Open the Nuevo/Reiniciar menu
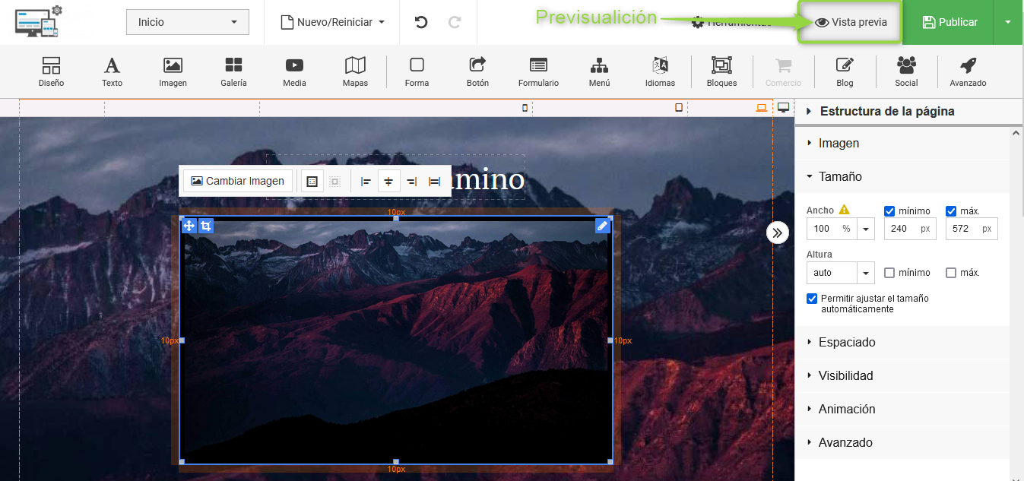This screenshot has width=1024, height=481. tap(333, 22)
